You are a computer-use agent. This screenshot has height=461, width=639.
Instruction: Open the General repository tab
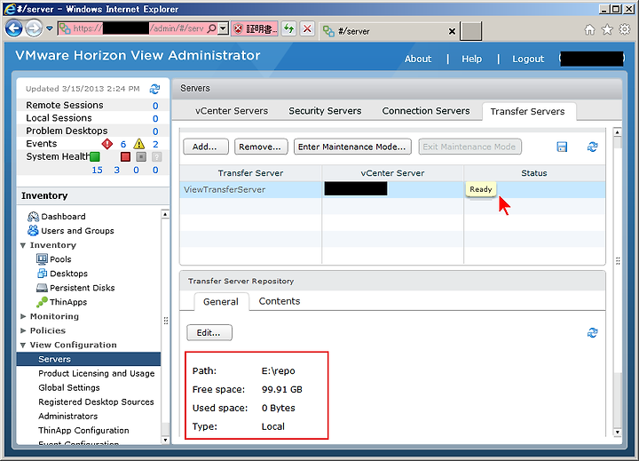[221, 302]
